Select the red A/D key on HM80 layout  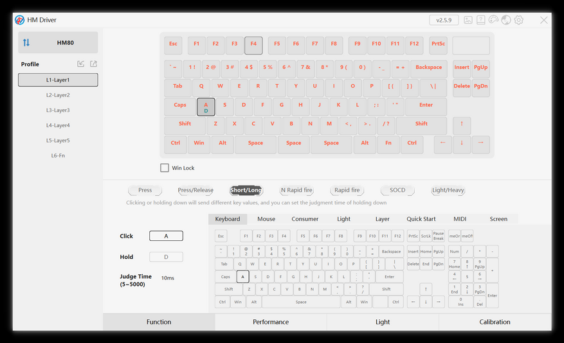click(206, 107)
